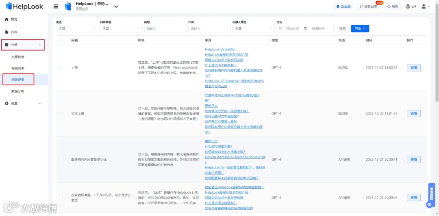Open link 如何配置AI未找到答案时的默认回复？
Viewport: 439px width, 216px height.
(x=232, y=178)
